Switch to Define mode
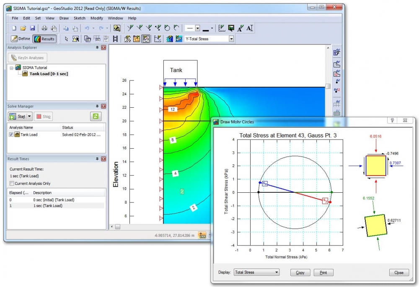 tap(21, 39)
